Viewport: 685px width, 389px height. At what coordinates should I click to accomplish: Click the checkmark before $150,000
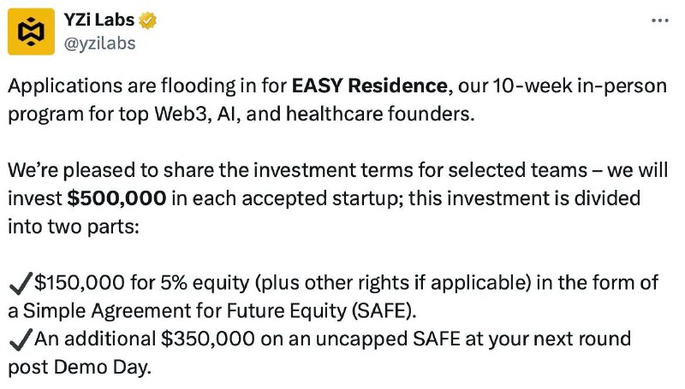[21, 283]
